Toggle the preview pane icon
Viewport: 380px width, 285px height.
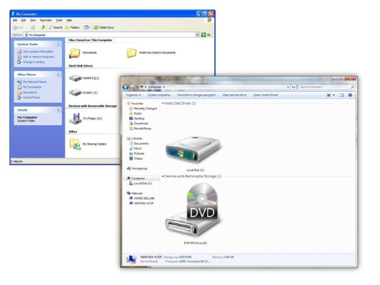click(x=341, y=95)
